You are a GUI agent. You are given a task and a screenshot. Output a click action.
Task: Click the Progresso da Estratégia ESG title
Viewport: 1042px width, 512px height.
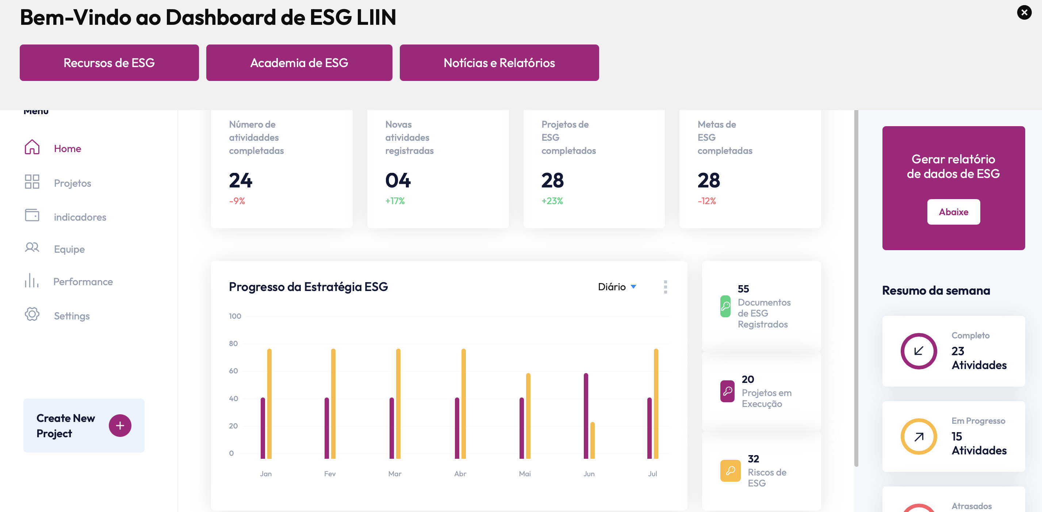[308, 287]
